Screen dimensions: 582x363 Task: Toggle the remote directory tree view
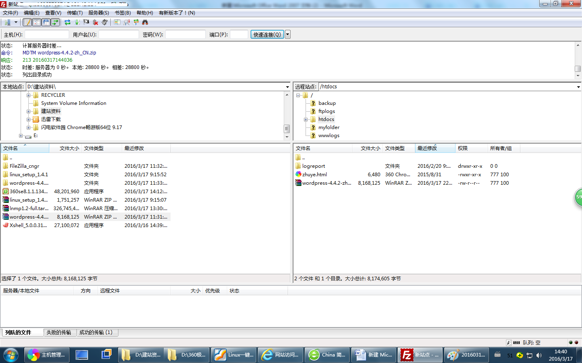click(46, 22)
